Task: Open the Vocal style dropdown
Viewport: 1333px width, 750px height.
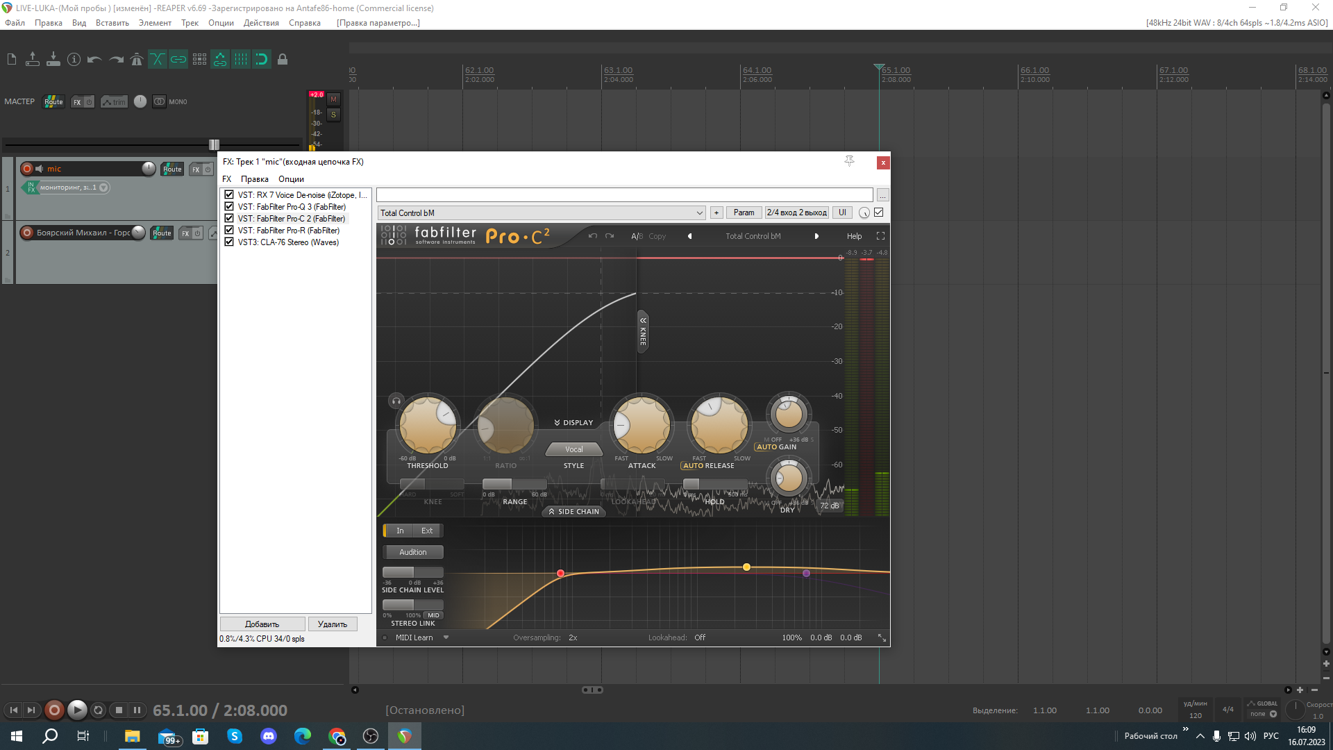Action: click(573, 450)
